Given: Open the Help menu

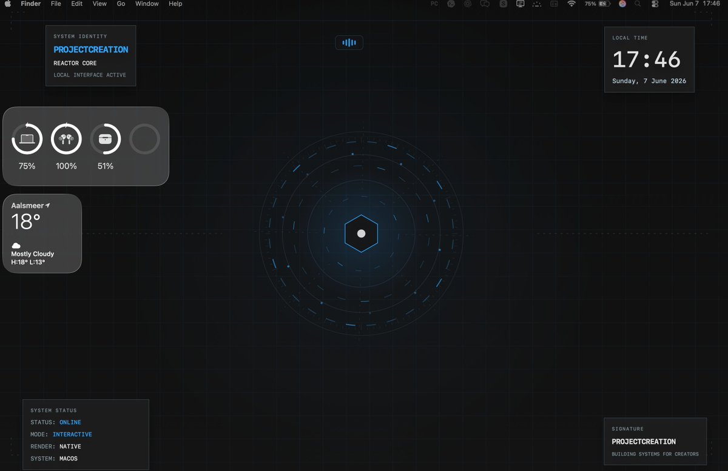Looking at the screenshot, I should point(175,4).
